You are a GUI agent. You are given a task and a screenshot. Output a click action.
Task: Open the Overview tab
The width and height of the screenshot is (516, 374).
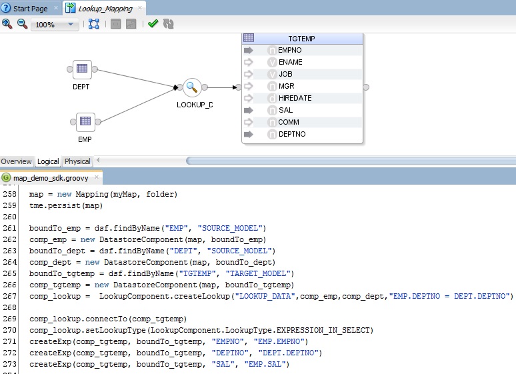[16, 161]
